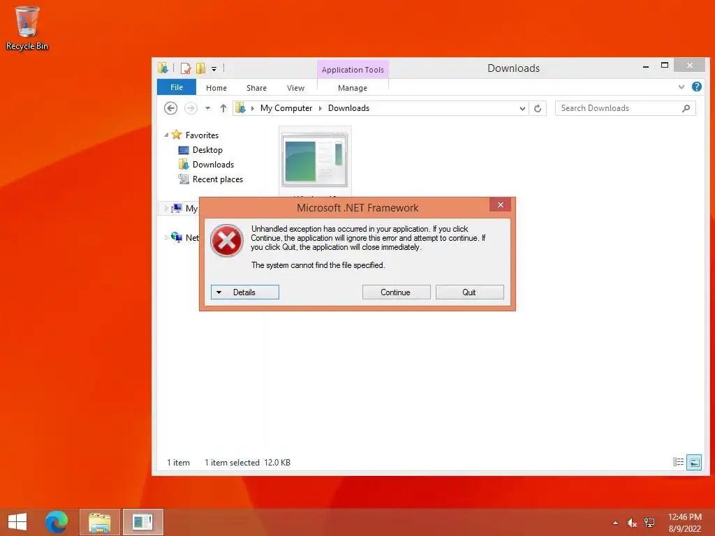Show hidden tray icons arrow

pos(615,523)
